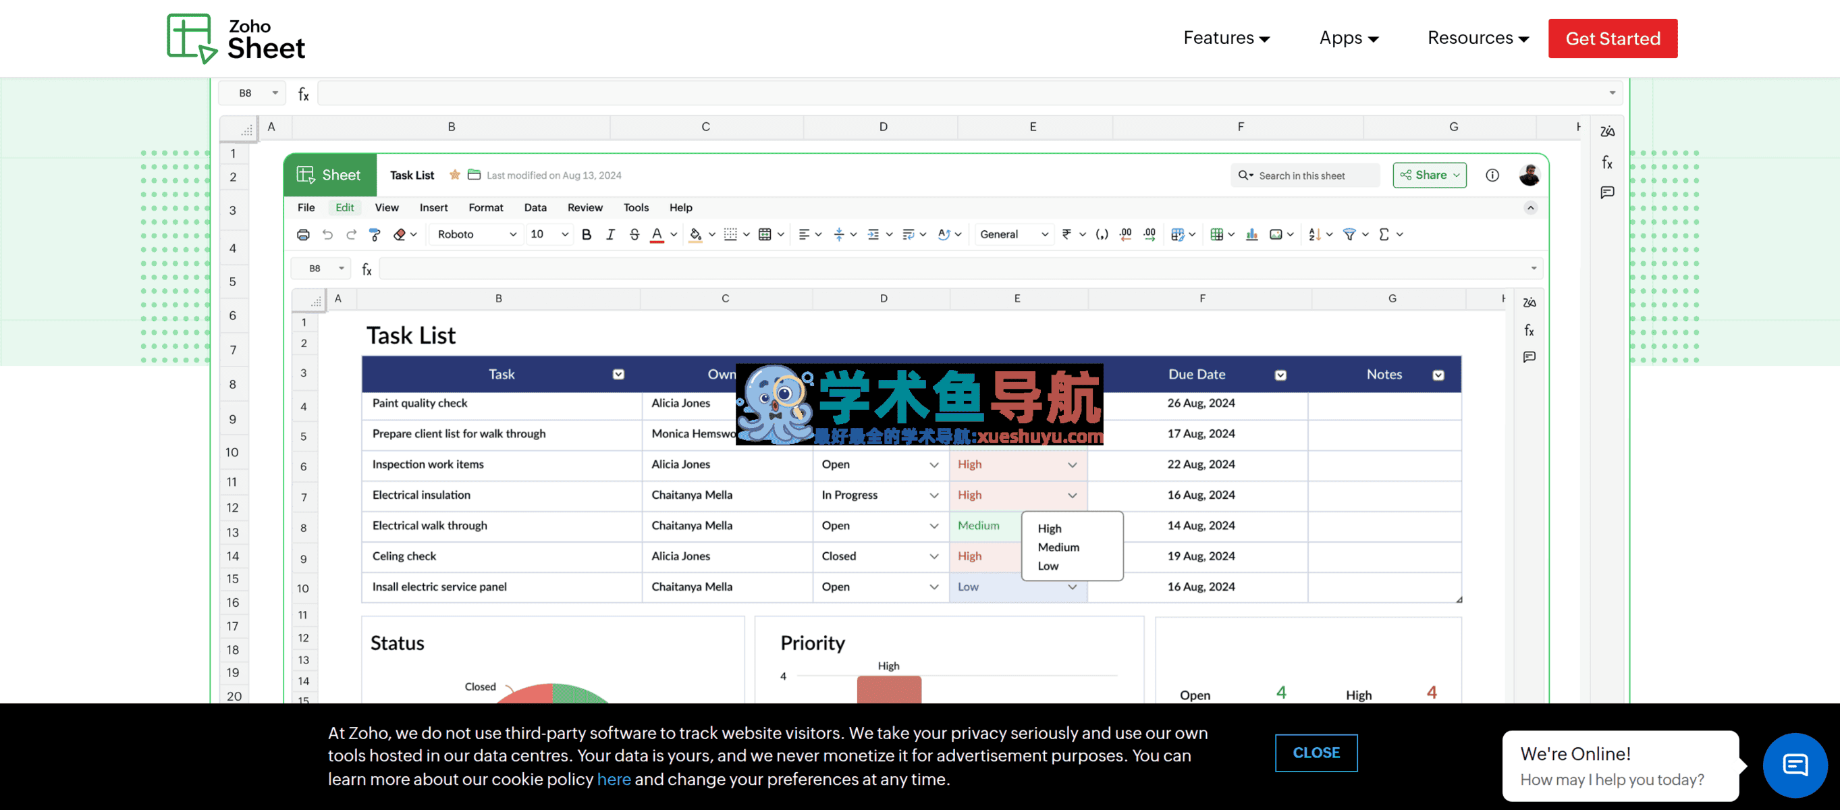Open the Features navigation dropdown
This screenshot has width=1840, height=810.
1226,38
